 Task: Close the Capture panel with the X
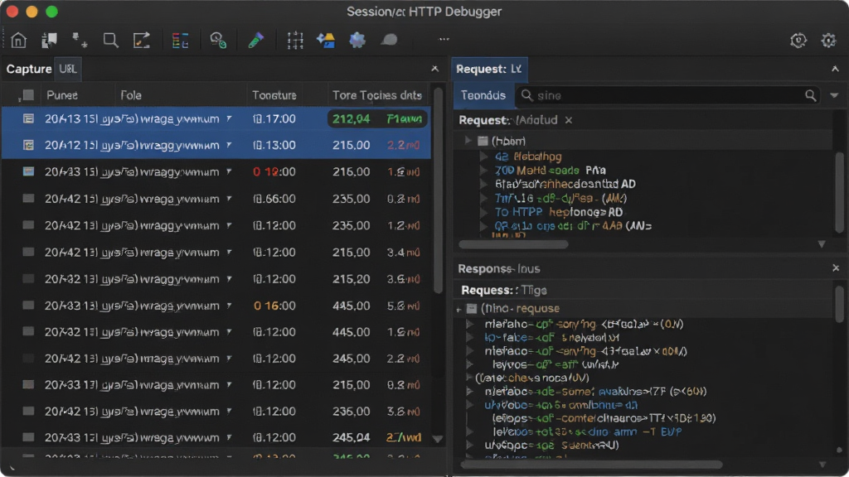434,69
